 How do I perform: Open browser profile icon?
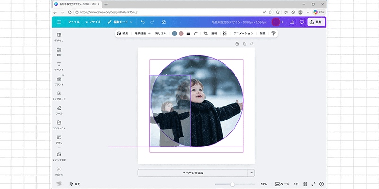pyautogui.click(x=300, y=12)
